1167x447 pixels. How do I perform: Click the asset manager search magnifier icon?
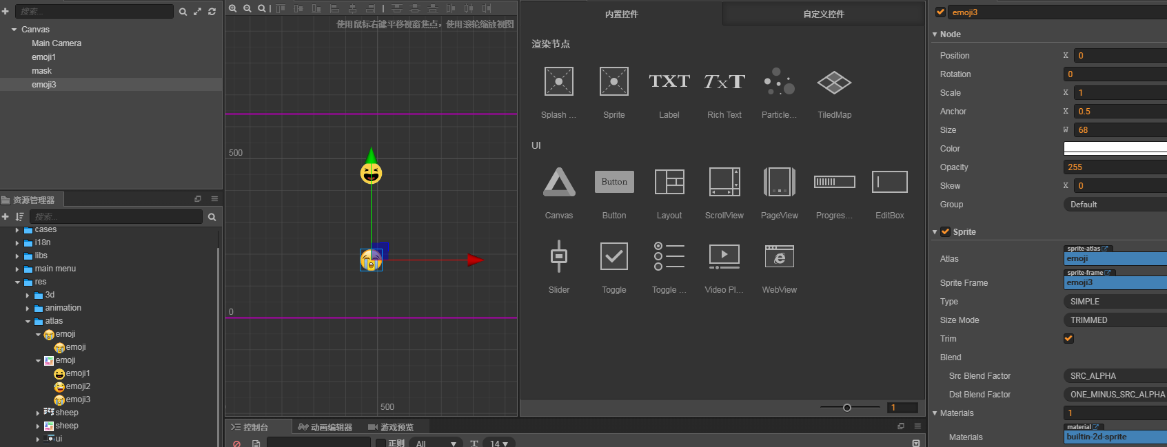click(x=212, y=217)
